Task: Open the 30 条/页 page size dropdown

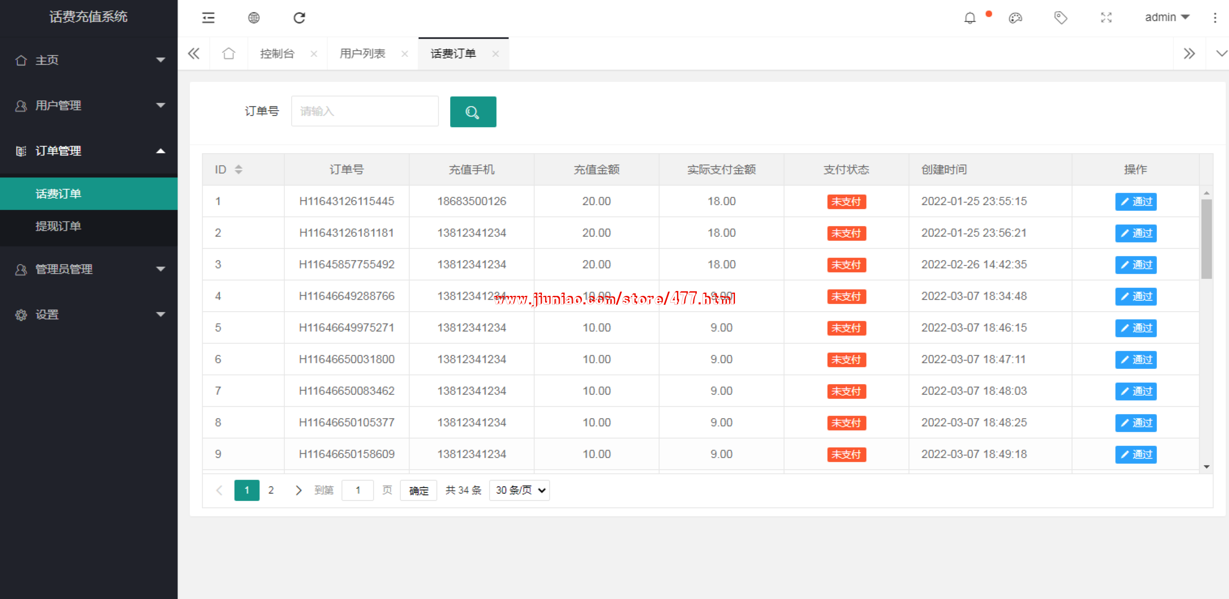Action: pos(519,490)
